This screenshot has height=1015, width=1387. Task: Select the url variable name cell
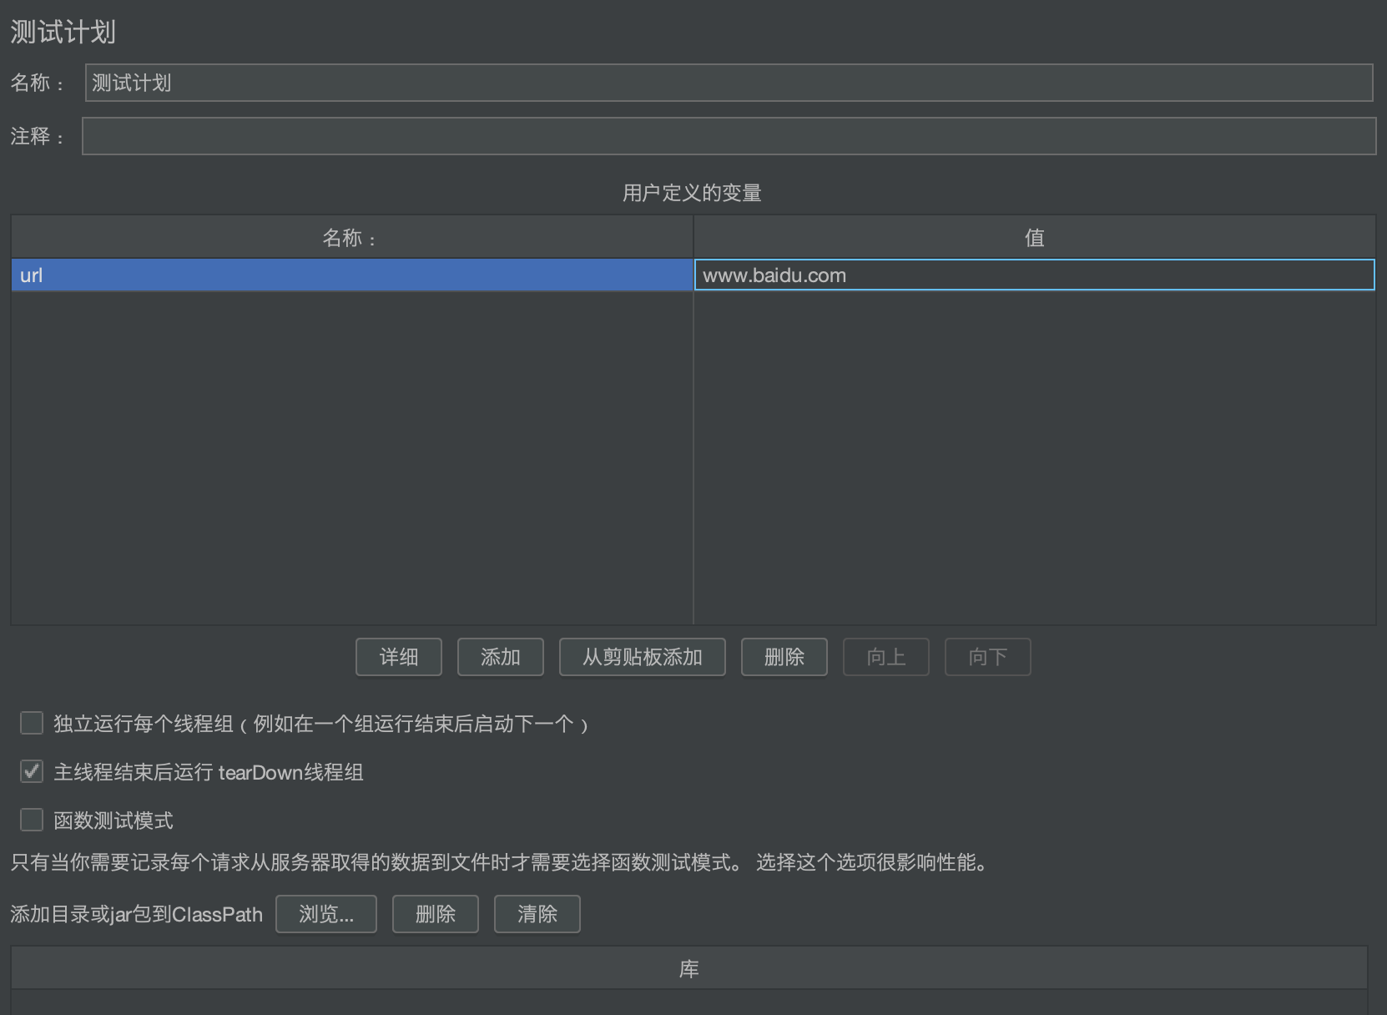351,275
